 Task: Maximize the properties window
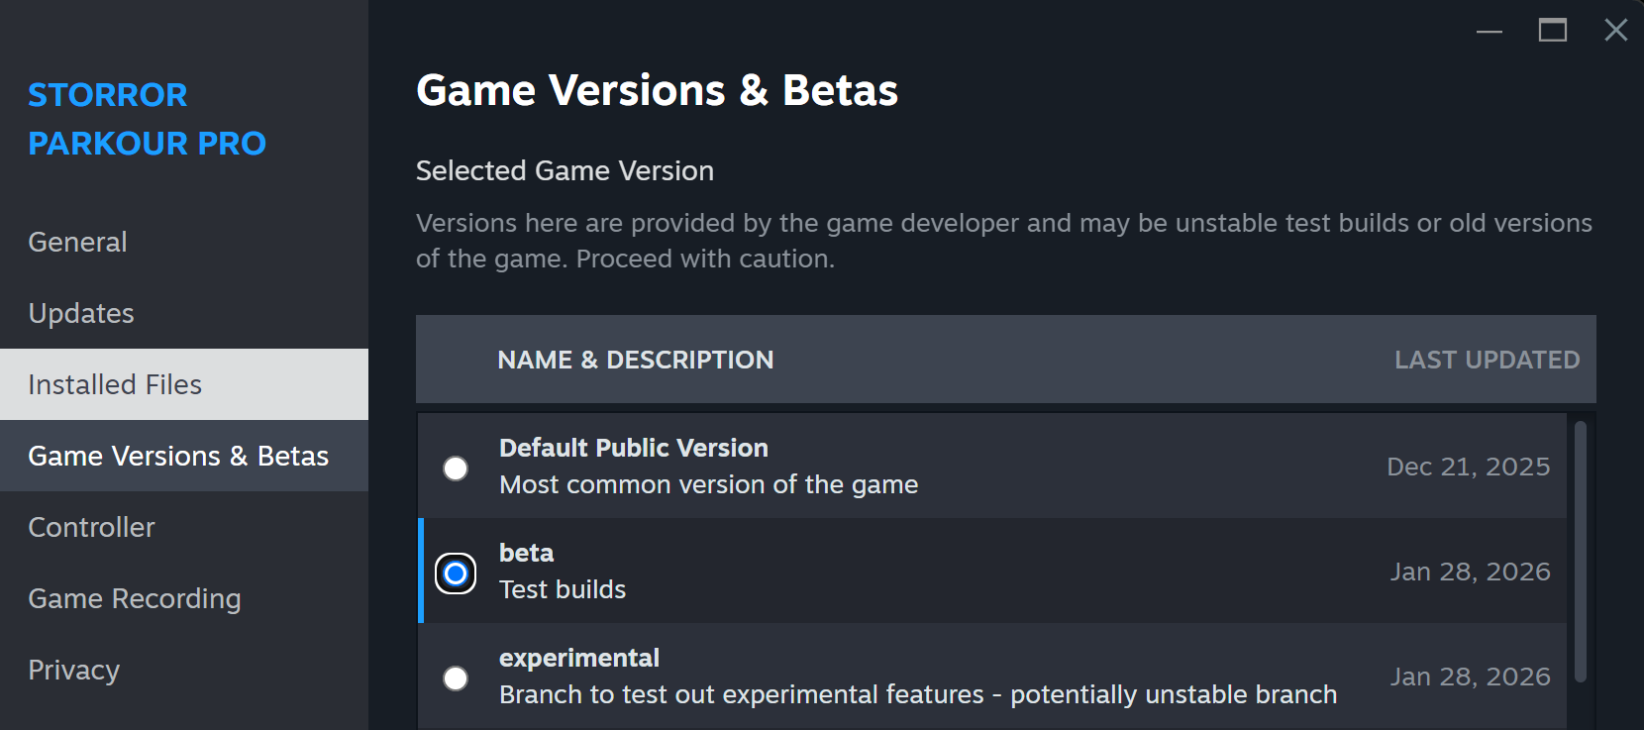[1552, 31]
